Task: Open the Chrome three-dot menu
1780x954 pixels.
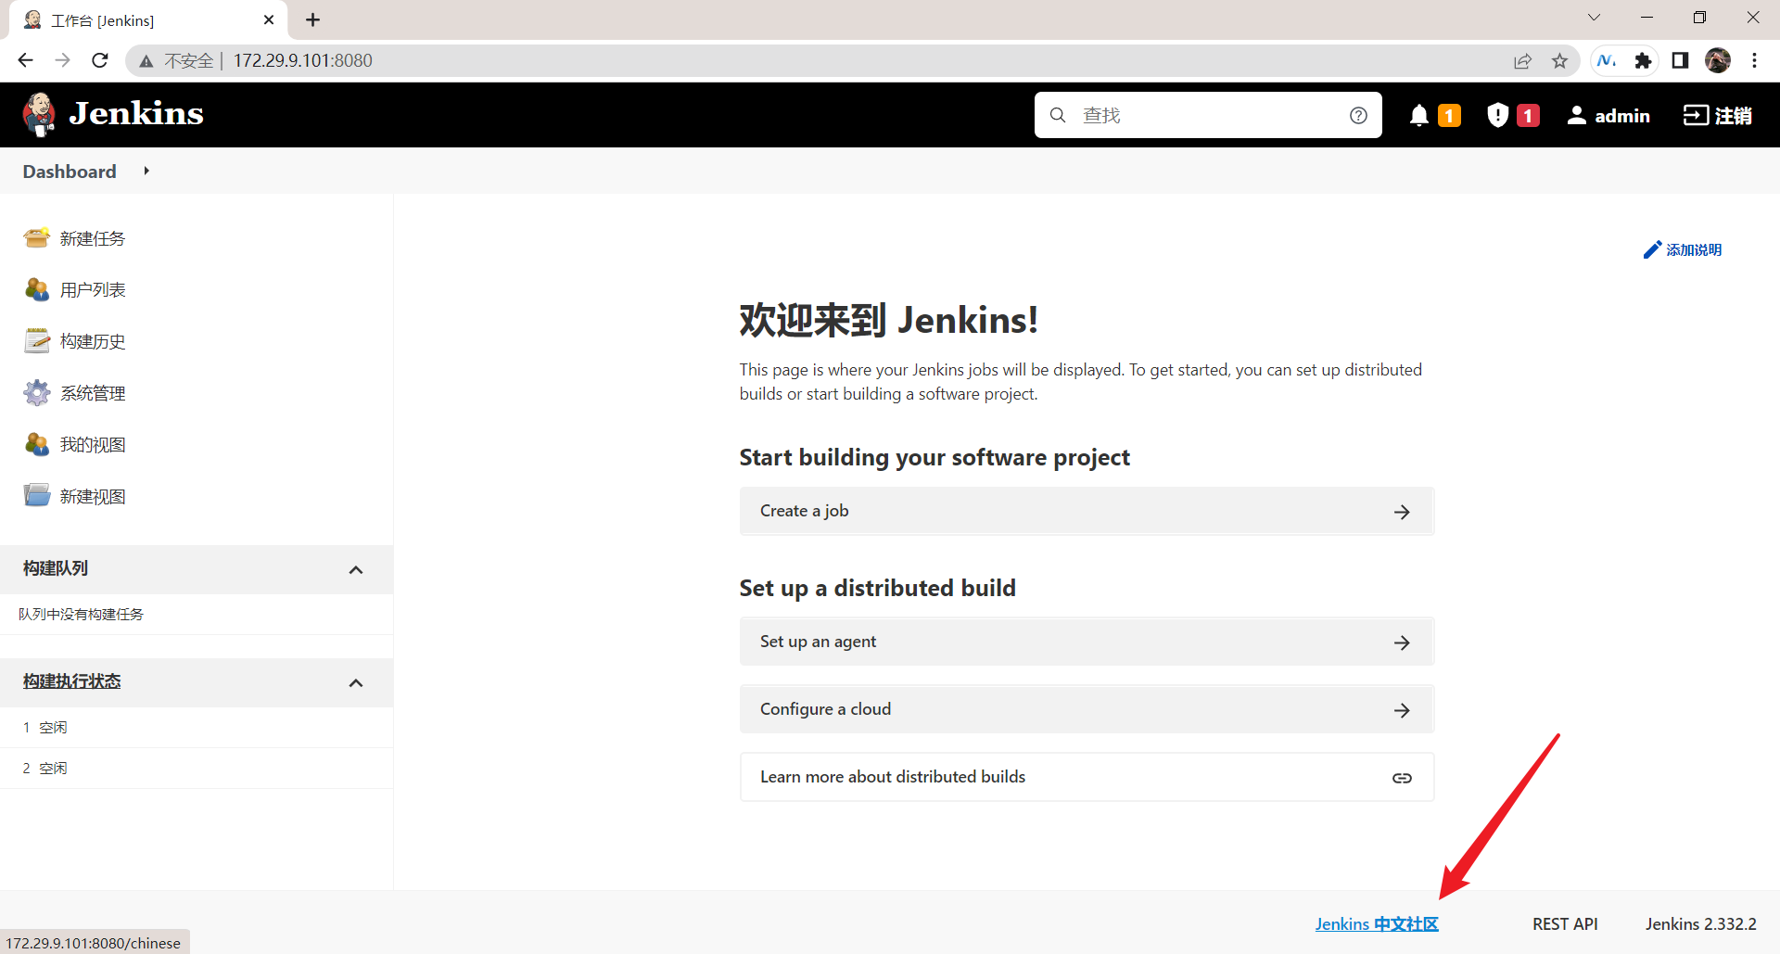Action: [x=1754, y=60]
